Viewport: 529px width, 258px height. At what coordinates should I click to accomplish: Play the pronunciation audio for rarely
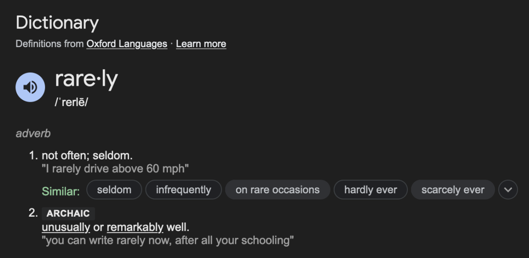pos(30,87)
